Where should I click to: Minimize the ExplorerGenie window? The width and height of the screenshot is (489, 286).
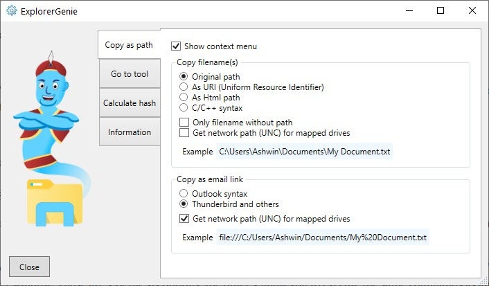(x=409, y=10)
